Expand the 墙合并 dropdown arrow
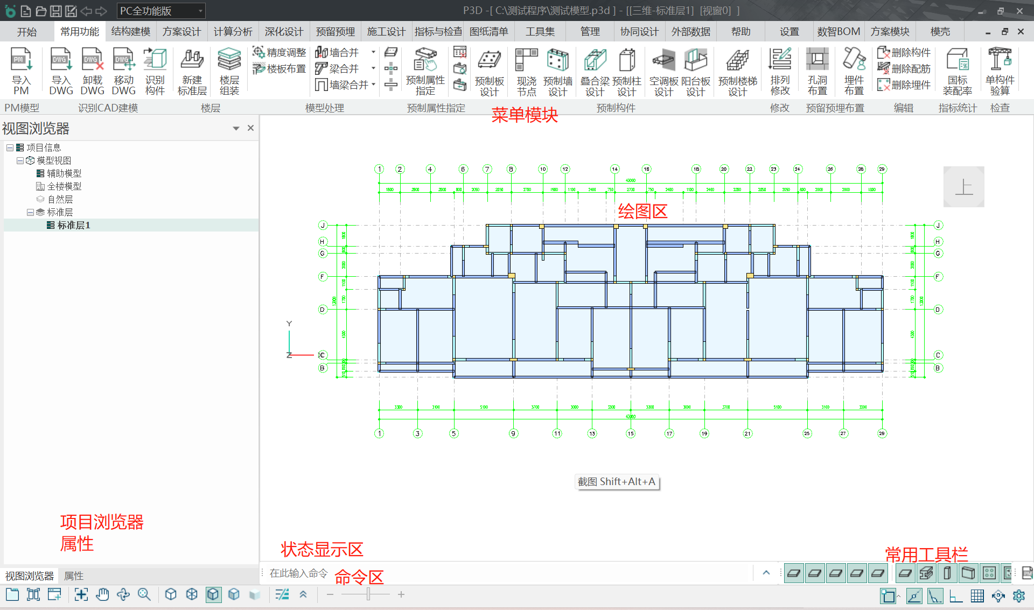Viewport: 1034px width, 610px height. [373, 53]
